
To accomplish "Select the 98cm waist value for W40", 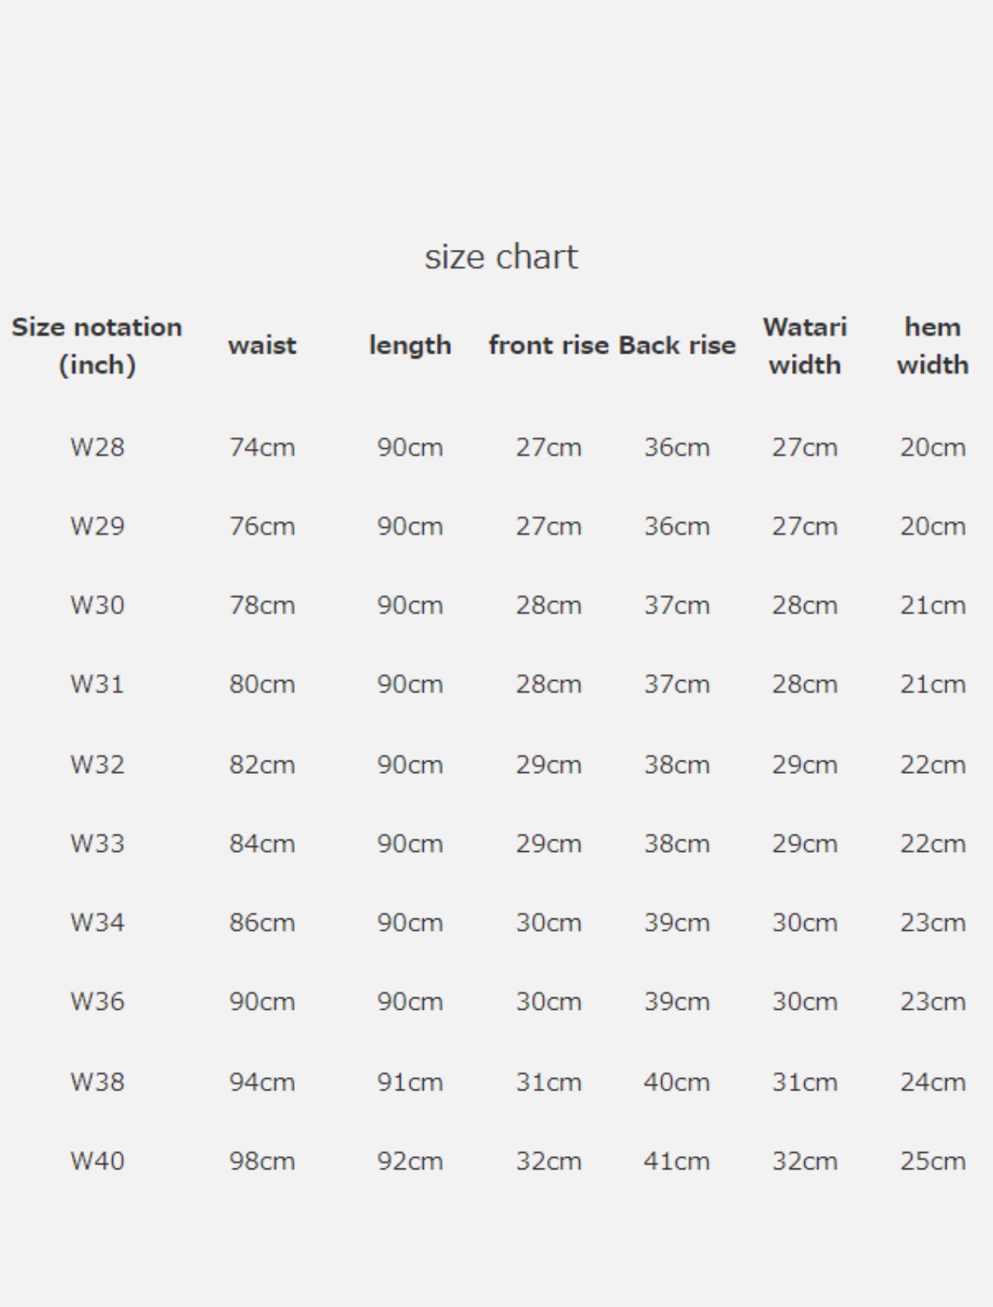I will pos(262,1161).
